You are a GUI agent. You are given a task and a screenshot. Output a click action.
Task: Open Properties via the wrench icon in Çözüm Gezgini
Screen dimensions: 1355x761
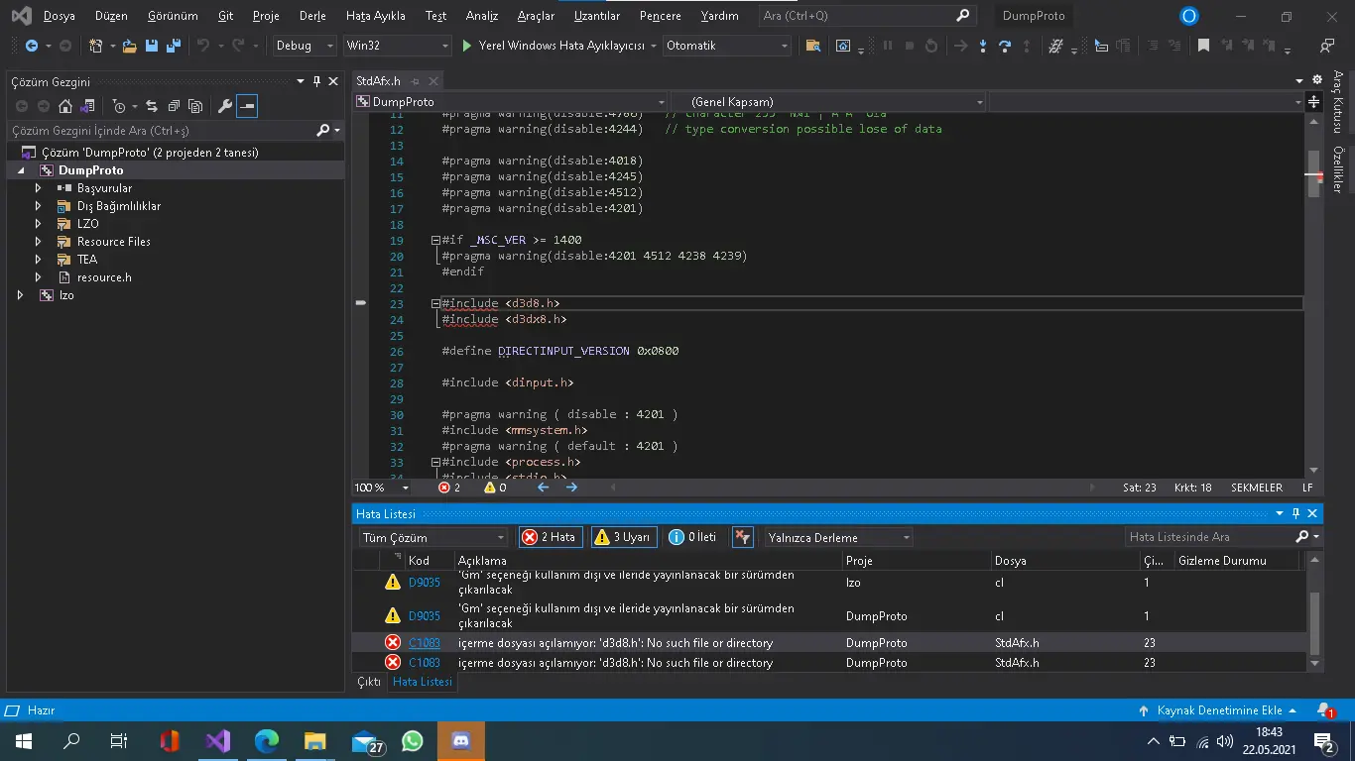(x=225, y=106)
